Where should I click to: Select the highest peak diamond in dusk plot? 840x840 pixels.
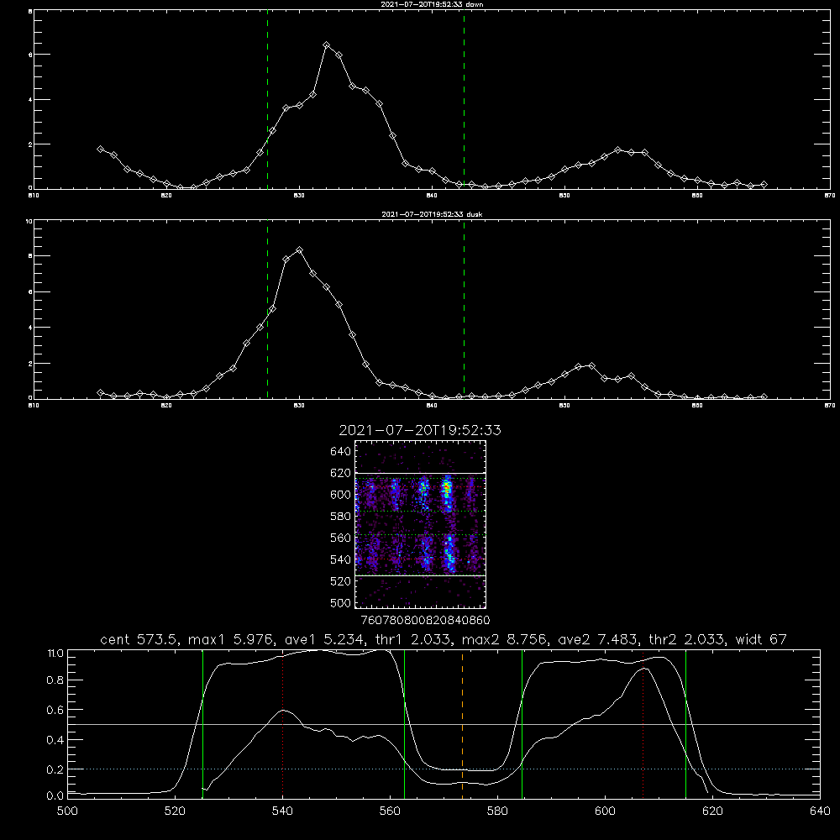click(x=300, y=250)
